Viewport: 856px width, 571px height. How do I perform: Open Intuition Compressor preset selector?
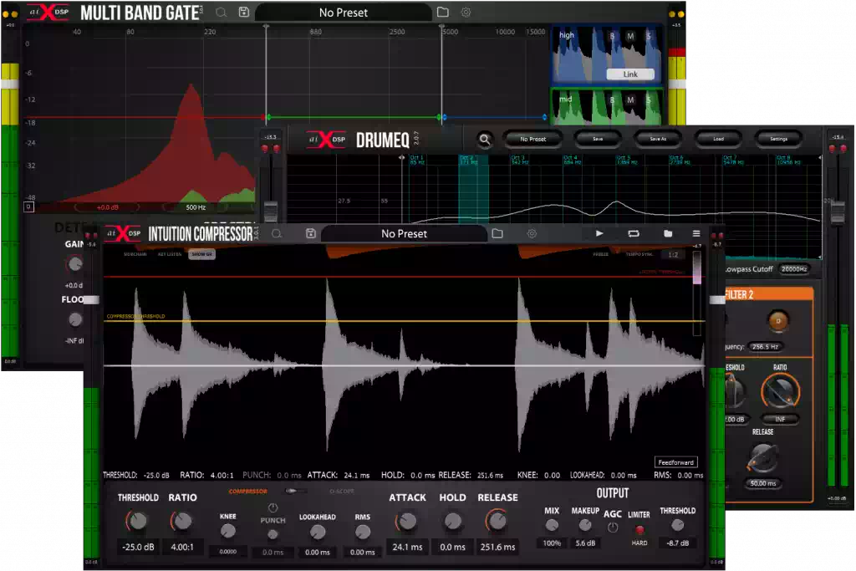[404, 233]
